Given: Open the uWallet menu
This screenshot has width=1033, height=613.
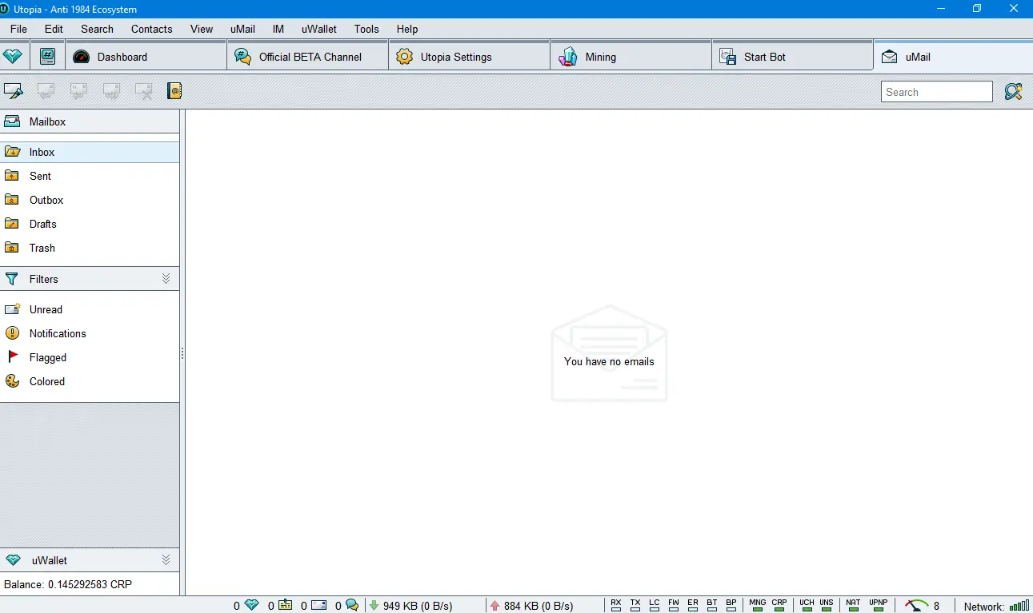Looking at the screenshot, I should 319,29.
